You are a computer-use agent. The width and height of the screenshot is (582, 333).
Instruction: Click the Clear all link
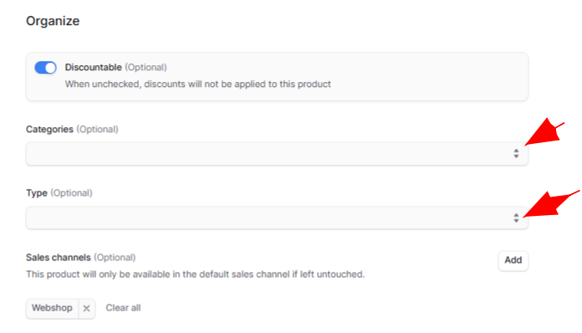tap(123, 308)
